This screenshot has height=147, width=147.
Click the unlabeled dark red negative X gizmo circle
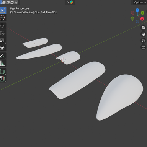pyautogui.click(x=133, y=13)
